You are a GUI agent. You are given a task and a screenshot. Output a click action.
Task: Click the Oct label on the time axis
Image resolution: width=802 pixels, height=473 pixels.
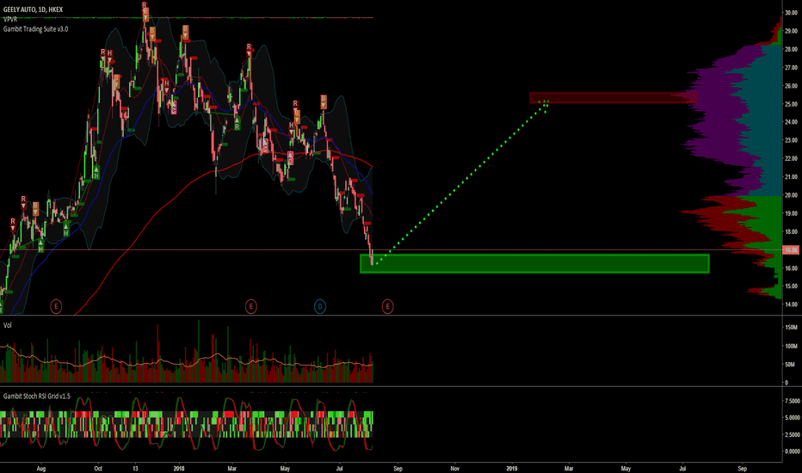98,469
